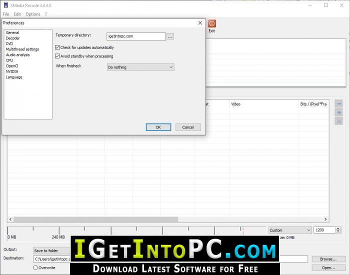
Task: Click the Bits / (Pixel*Fra column header
Action: tap(313, 104)
